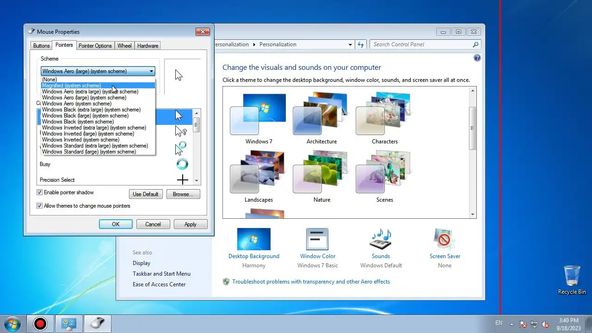Click the Apply button
This screenshot has width=592, height=333.
click(x=191, y=224)
